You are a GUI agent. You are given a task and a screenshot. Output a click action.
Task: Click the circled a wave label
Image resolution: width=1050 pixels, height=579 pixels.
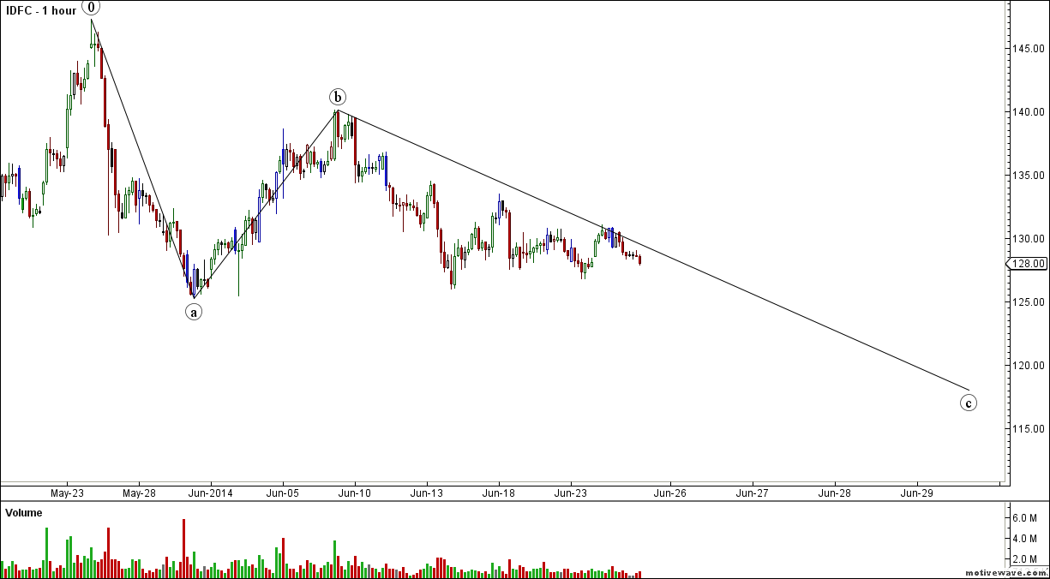(x=194, y=312)
